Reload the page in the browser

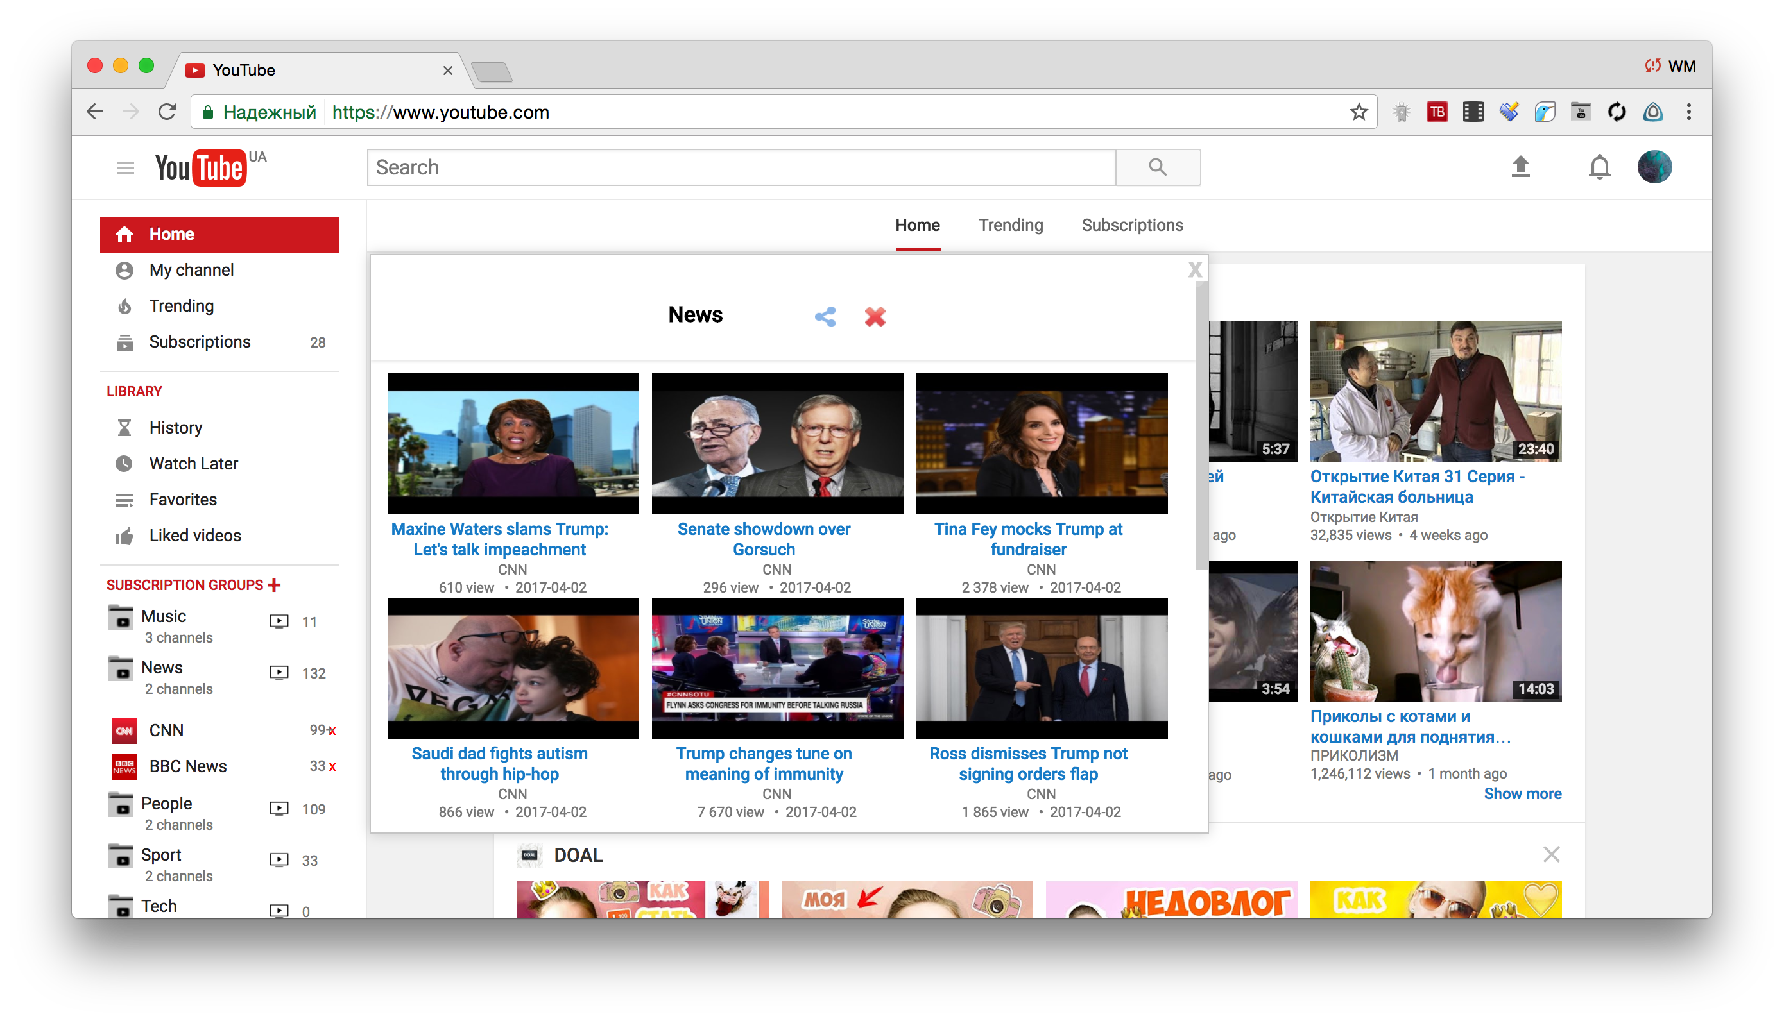pyautogui.click(x=167, y=112)
